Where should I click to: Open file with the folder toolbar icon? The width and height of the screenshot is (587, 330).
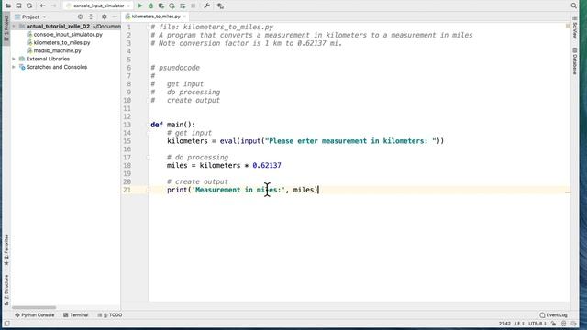8,5
